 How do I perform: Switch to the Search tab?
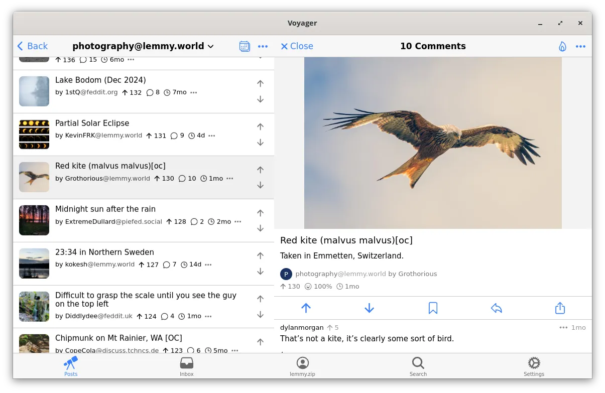click(418, 366)
